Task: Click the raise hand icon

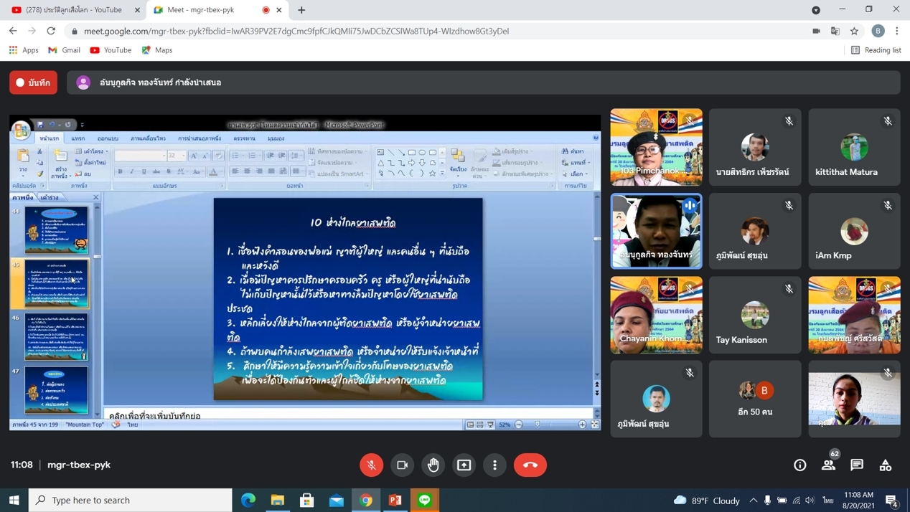Action: [433, 465]
